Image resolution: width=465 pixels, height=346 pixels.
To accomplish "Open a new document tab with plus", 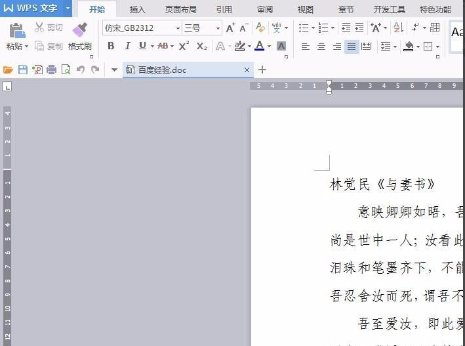I will point(262,70).
